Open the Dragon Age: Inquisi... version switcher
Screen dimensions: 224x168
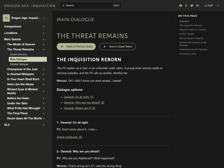click(25, 18)
